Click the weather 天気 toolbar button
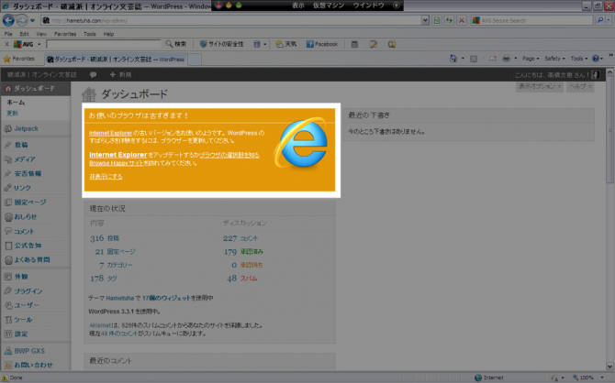This screenshot has height=383, width=615. tap(285, 44)
